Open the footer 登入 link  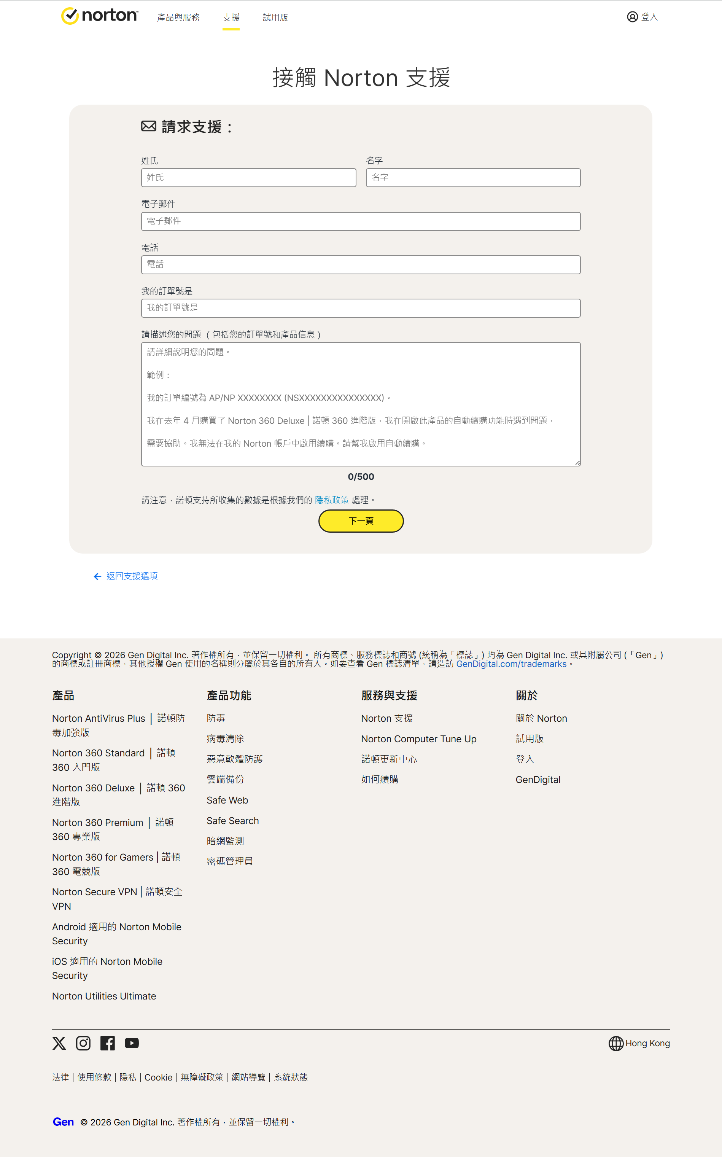pyautogui.click(x=525, y=759)
